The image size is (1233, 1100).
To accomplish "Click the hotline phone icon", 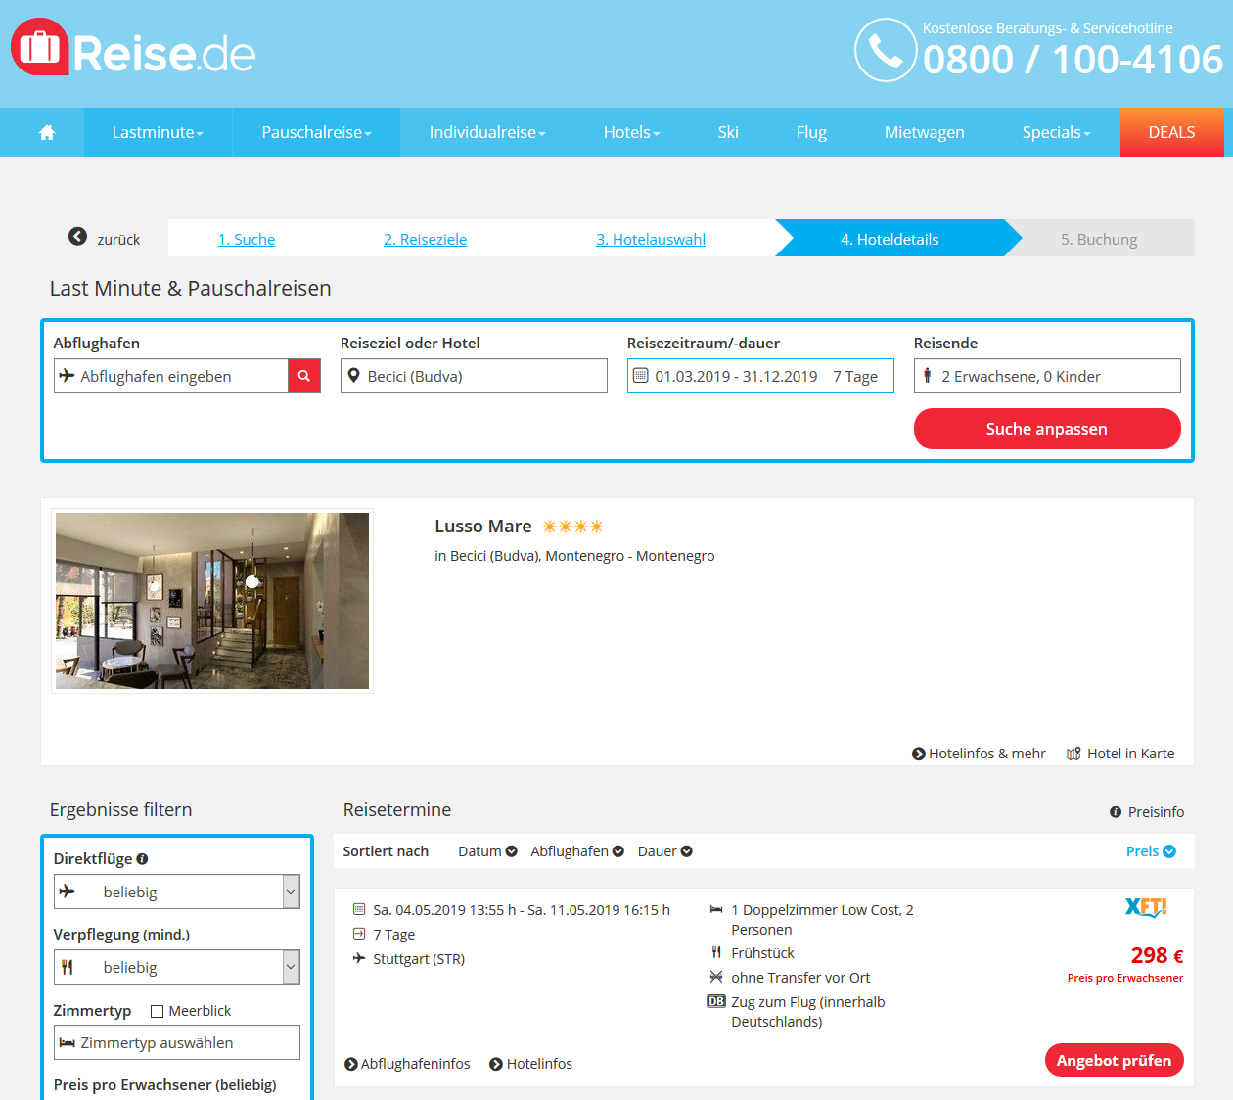I will [886, 50].
